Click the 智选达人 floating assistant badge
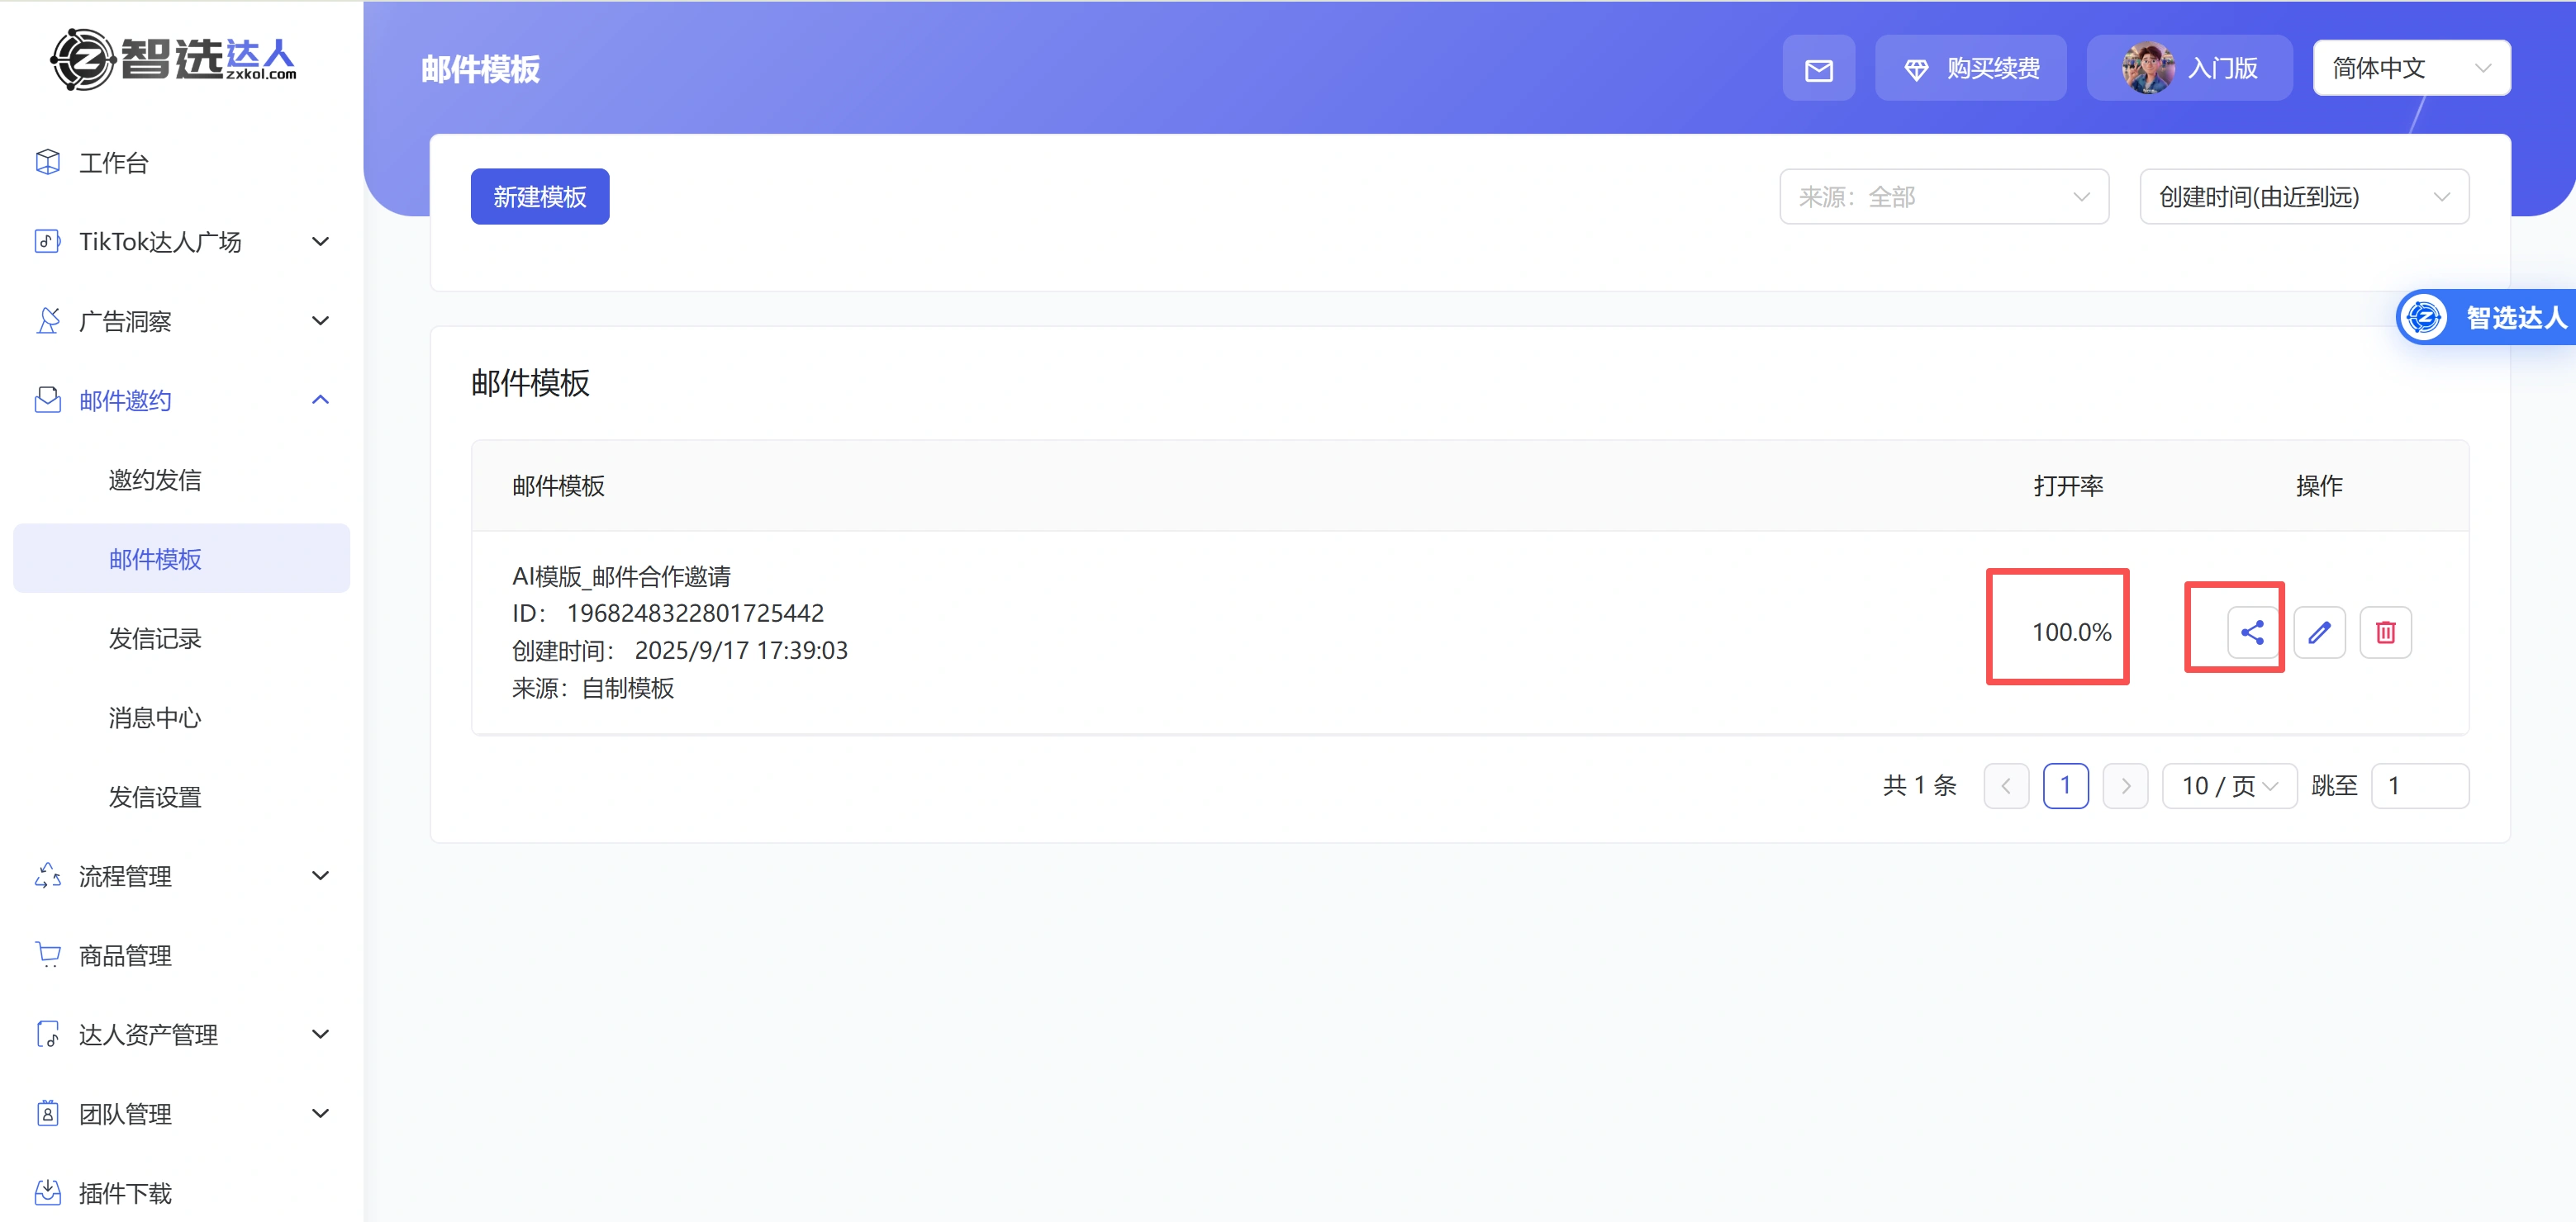This screenshot has width=2576, height=1222. click(x=2485, y=318)
